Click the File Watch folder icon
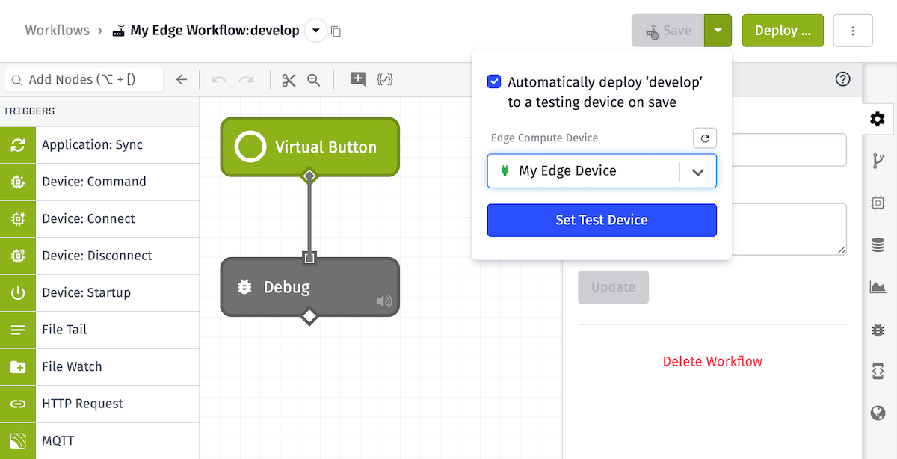 tap(18, 367)
